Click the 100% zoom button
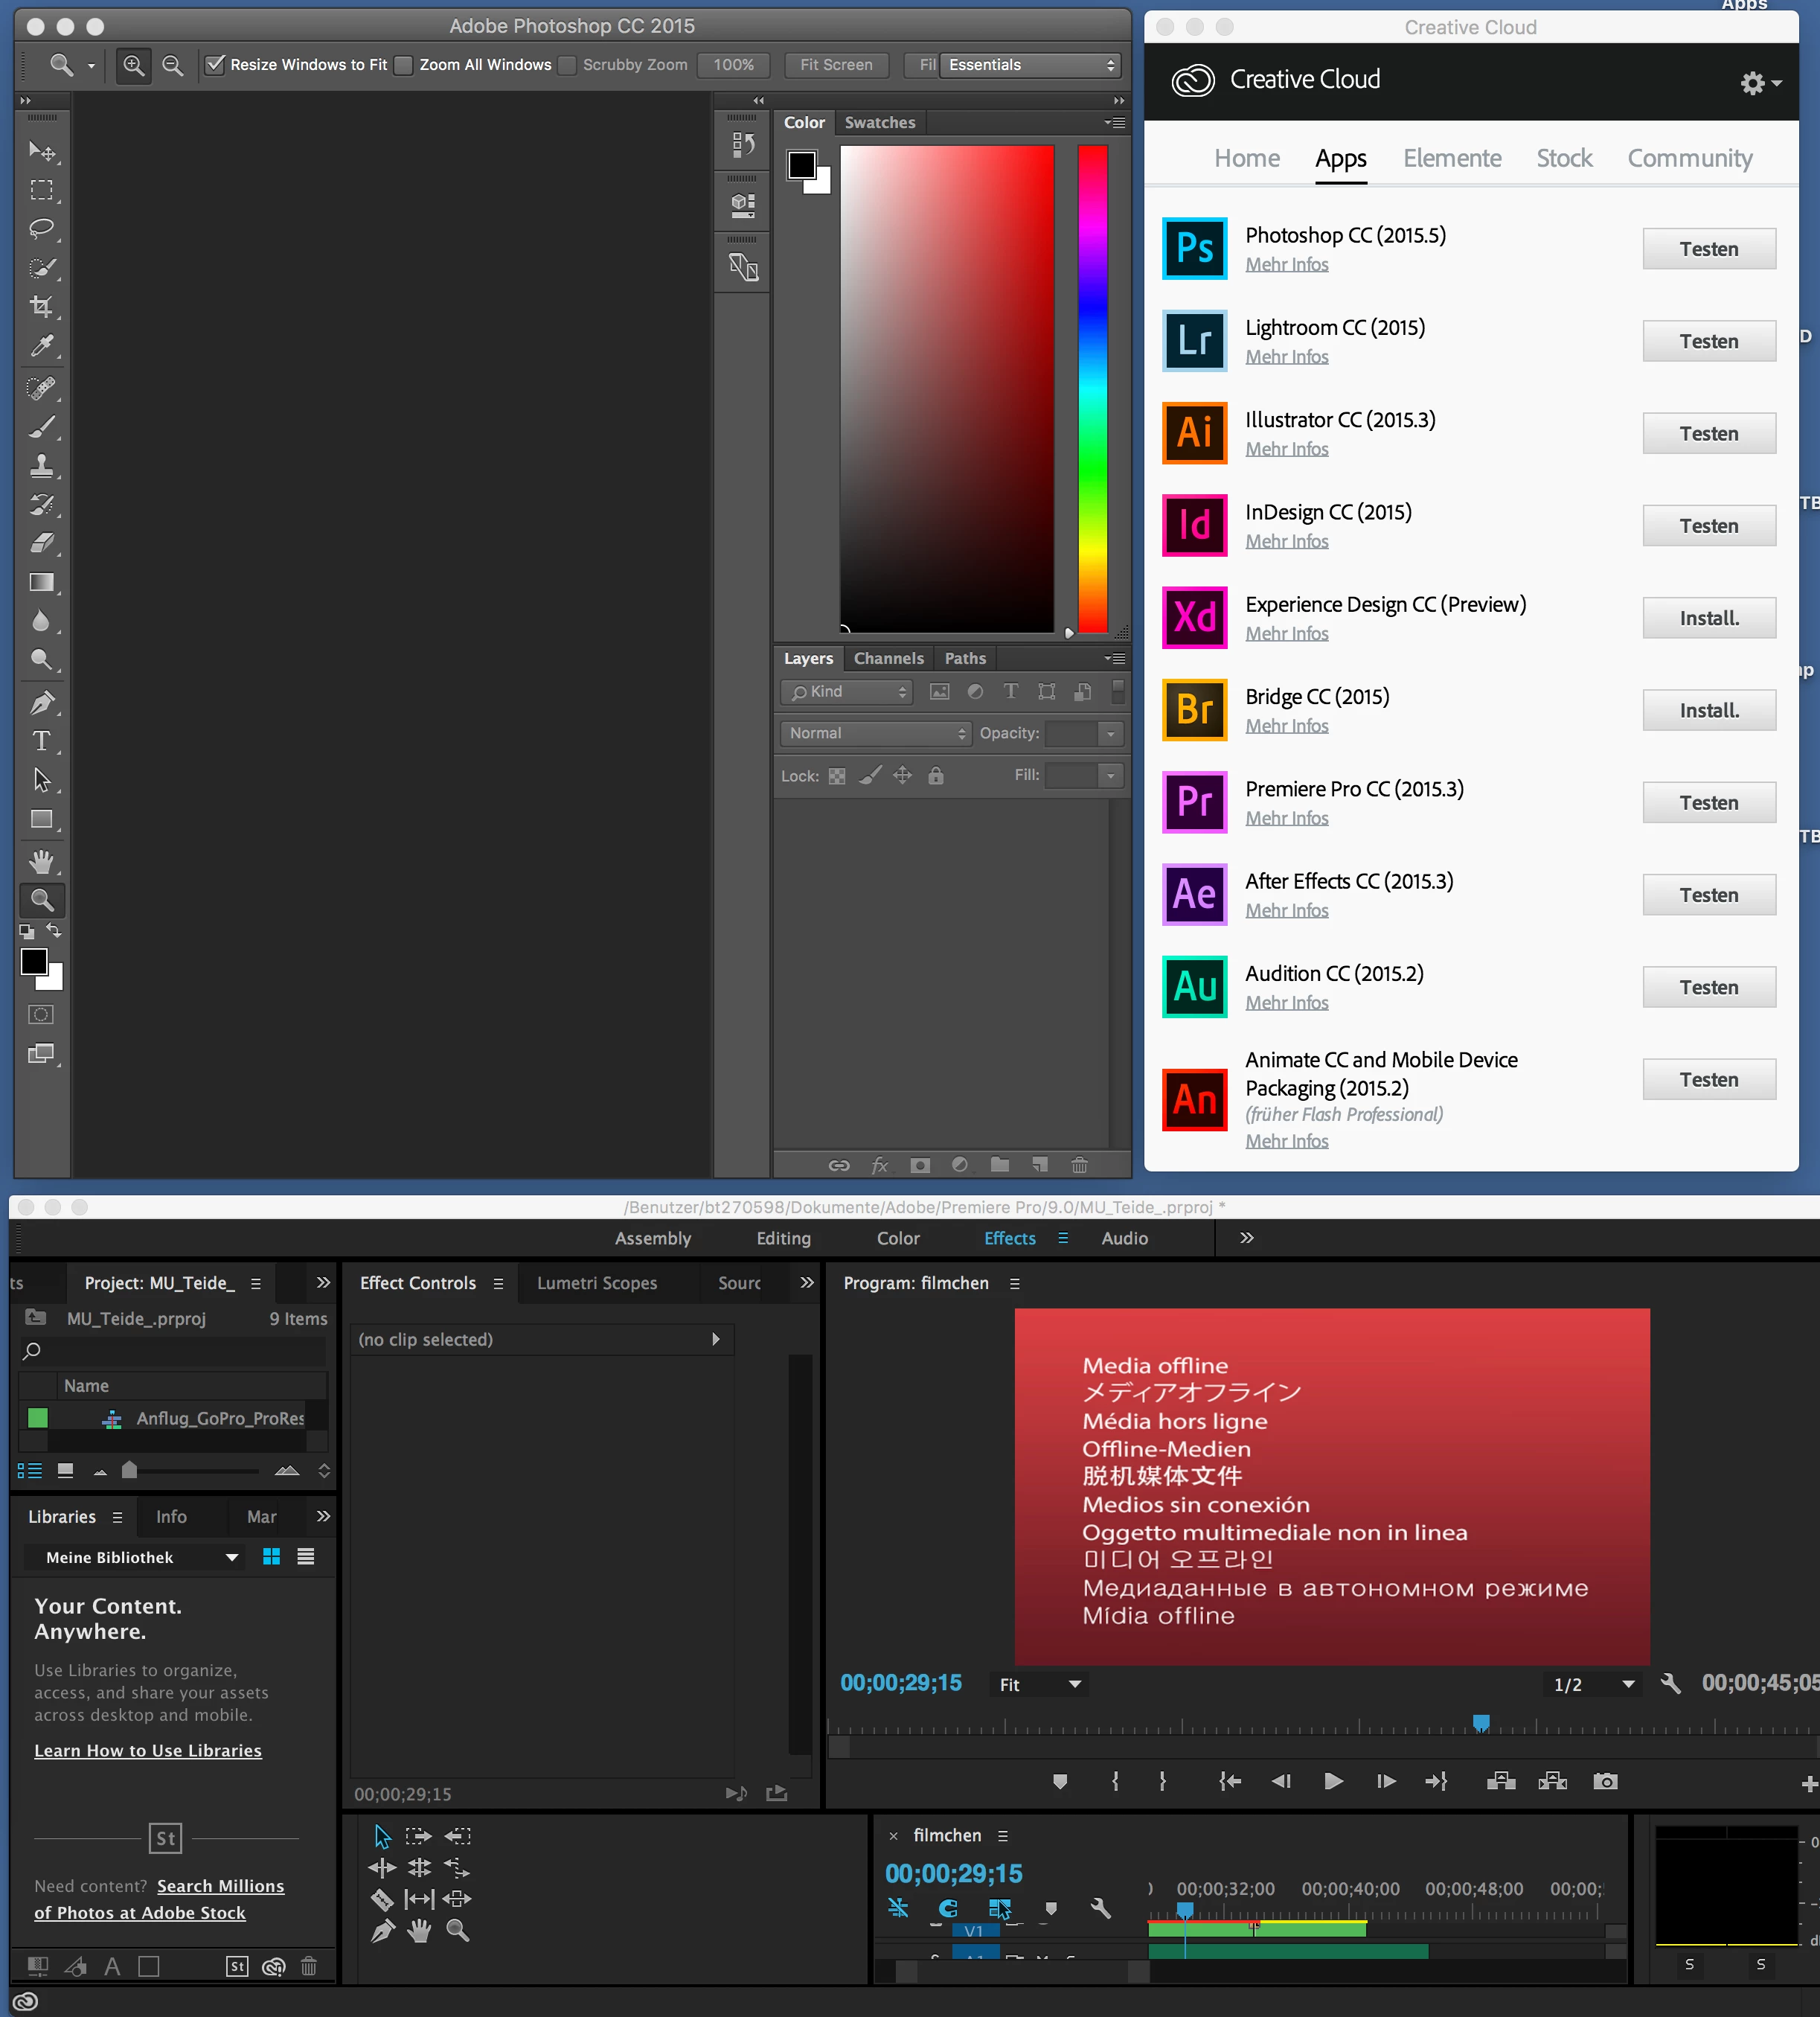The image size is (1820, 2017). click(x=733, y=65)
